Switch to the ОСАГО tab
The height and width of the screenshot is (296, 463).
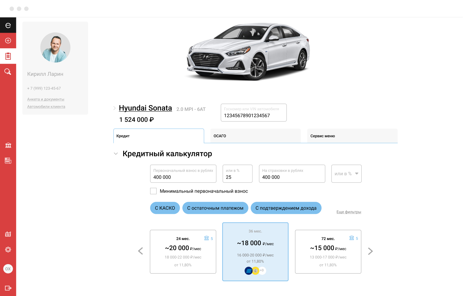coord(256,136)
